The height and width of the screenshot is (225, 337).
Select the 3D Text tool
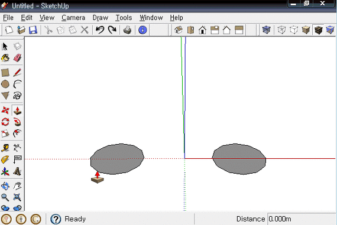coord(17,171)
